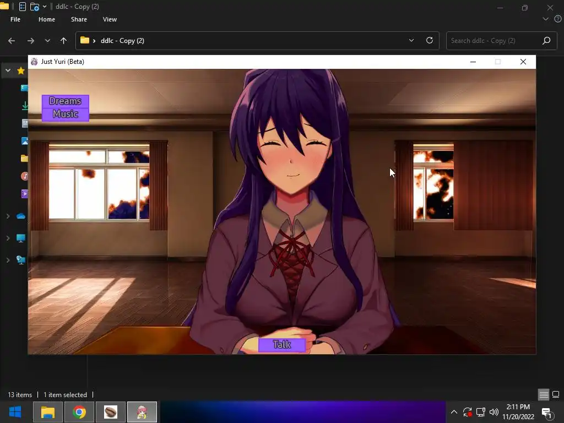Open Downloads in the navigation pane
This screenshot has width=564, height=423.
click(x=25, y=105)
